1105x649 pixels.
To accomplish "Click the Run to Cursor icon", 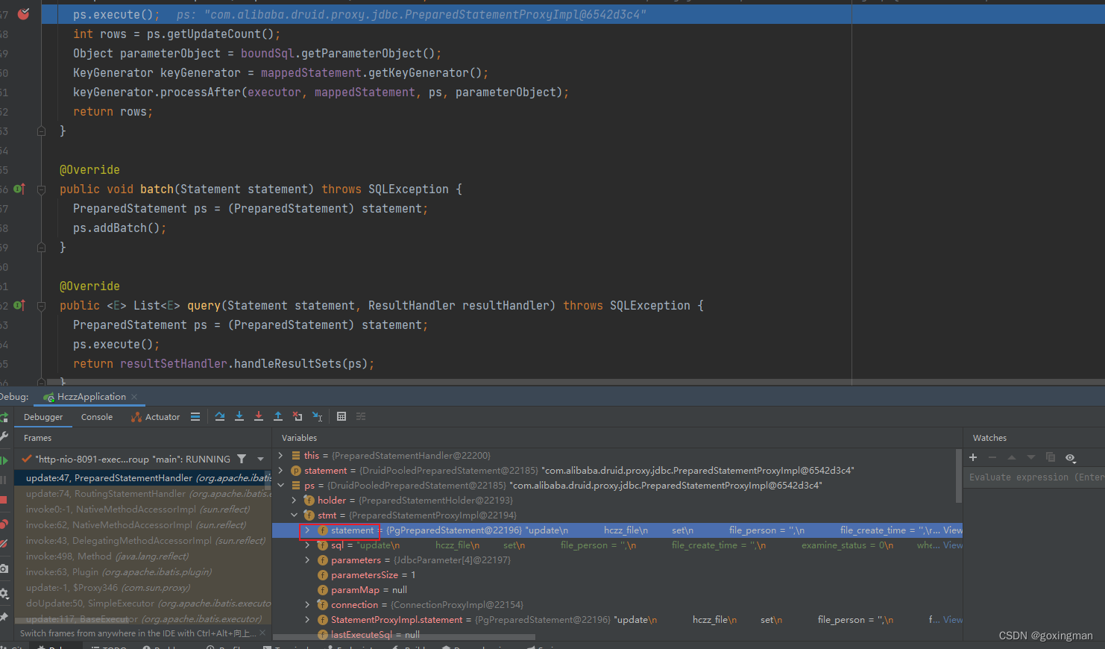I will point(317,416).
